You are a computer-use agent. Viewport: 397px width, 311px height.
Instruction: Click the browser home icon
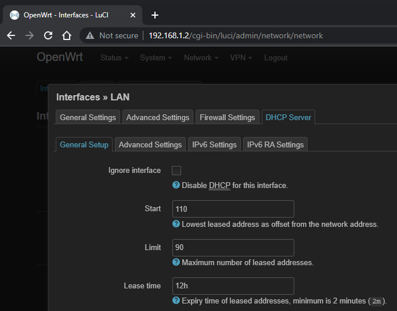click(x=67, y=35)
